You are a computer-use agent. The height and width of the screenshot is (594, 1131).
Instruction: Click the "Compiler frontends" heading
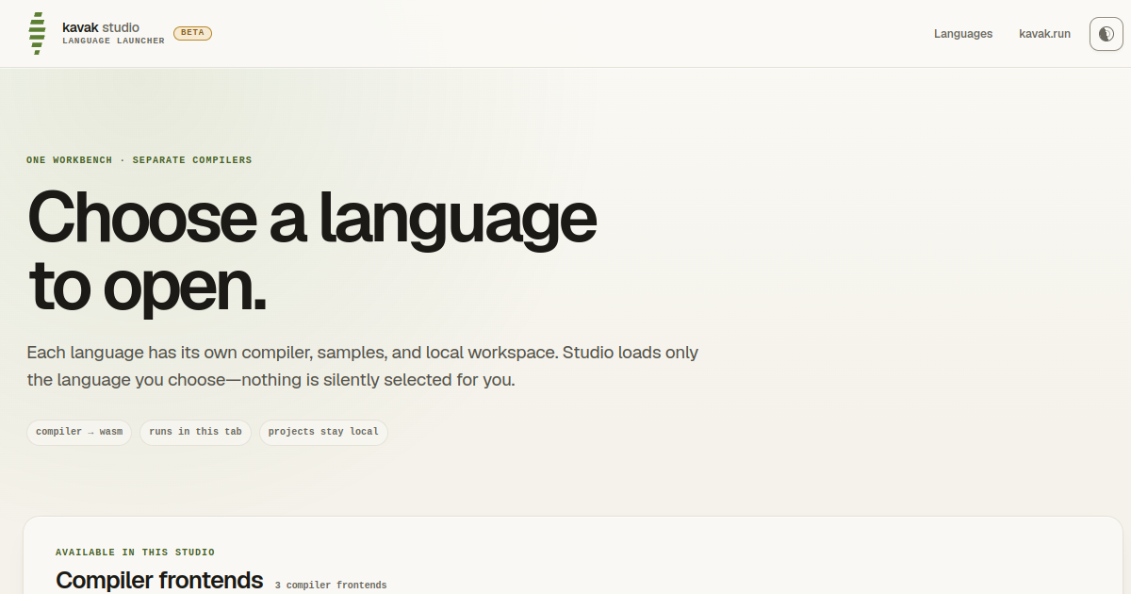tap(159, 579)
